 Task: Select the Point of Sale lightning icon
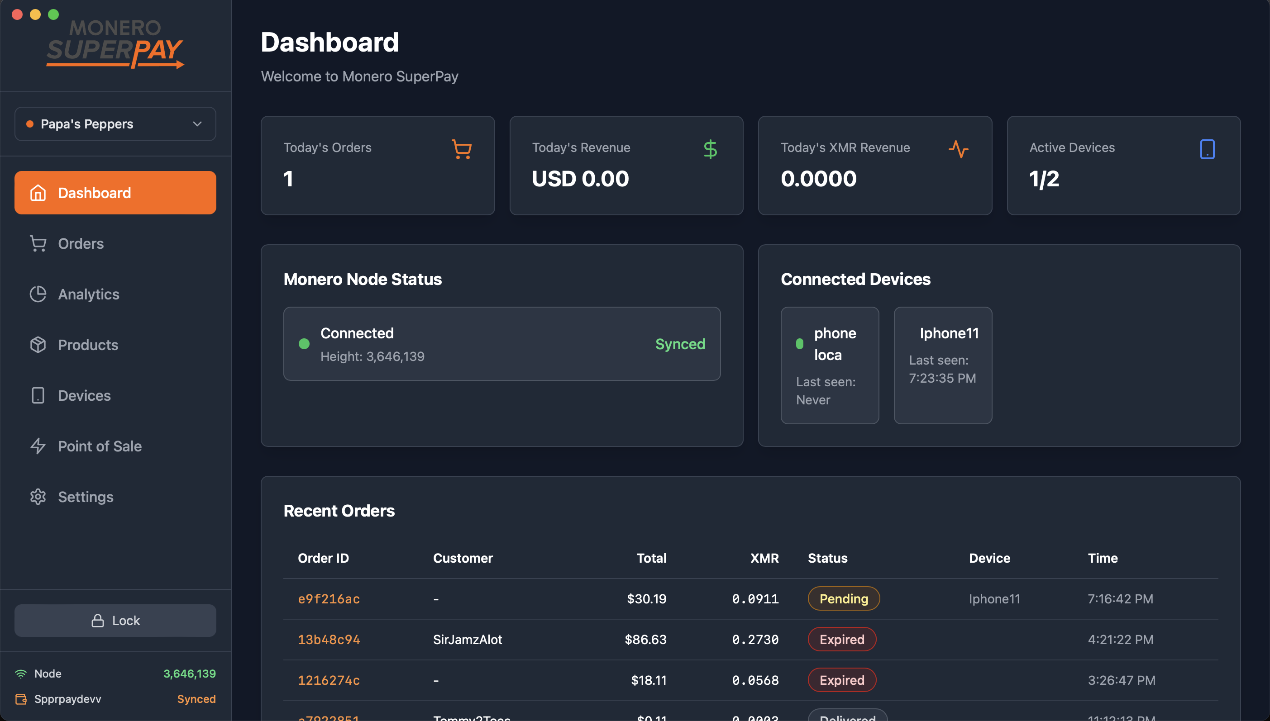pyautogui.click(x=38, y=446)
